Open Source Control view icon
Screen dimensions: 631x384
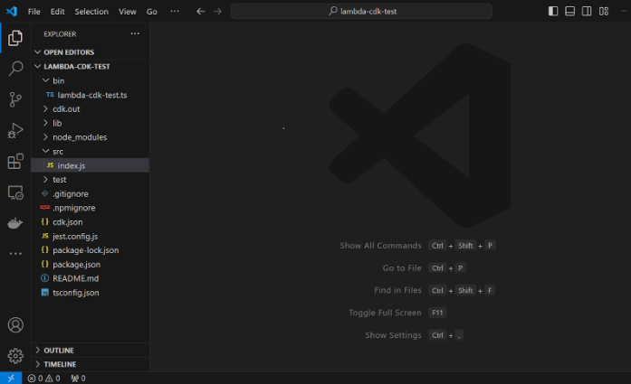pyautogui.click(x=15, y=99)
